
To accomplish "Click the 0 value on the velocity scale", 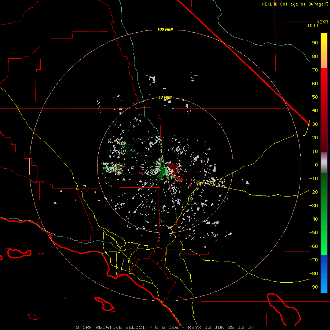I will tap(316, 165).
